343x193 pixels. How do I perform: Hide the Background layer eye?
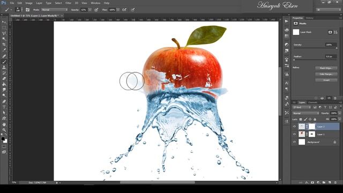(x=294, y=142)
